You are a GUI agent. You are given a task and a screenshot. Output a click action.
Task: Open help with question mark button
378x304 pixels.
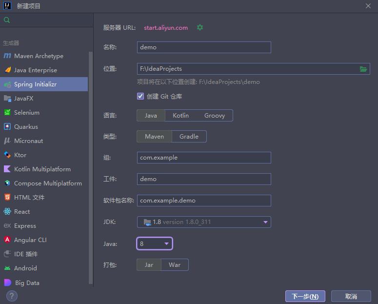coord(12,296)
